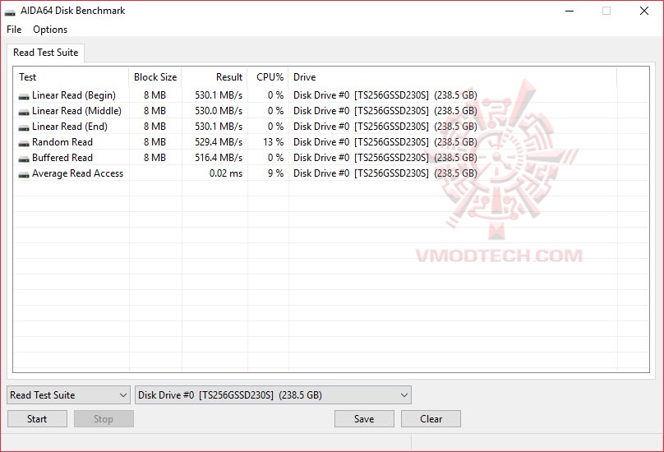Sort by the Block Size column header
This screenshot has height=452, width=664.
point(155,77)
